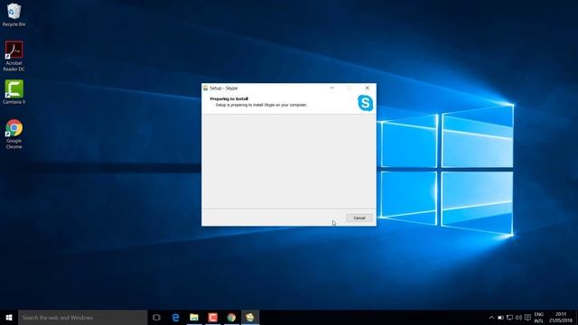Launch Microsoft Edge from the taskbar
Image resolution: width=578 pixels, height=325 pixels.
click(175, 317)
